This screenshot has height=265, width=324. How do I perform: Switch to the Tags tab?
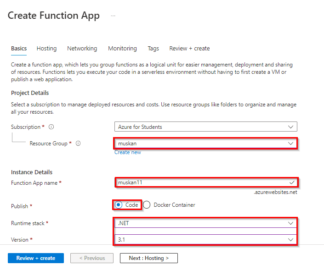point(153,49)
